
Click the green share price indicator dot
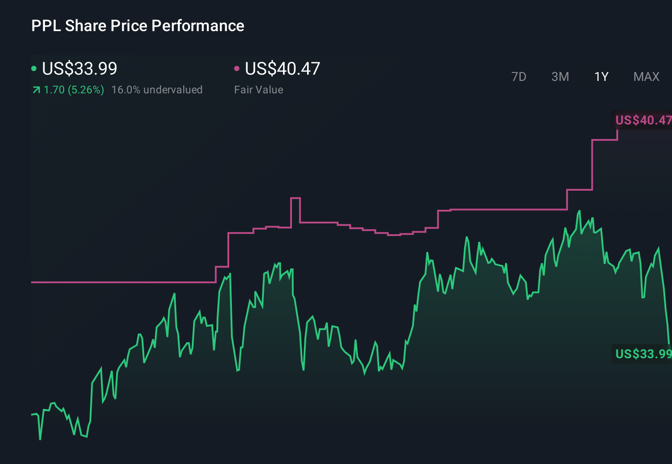click(x=34, y=68)
